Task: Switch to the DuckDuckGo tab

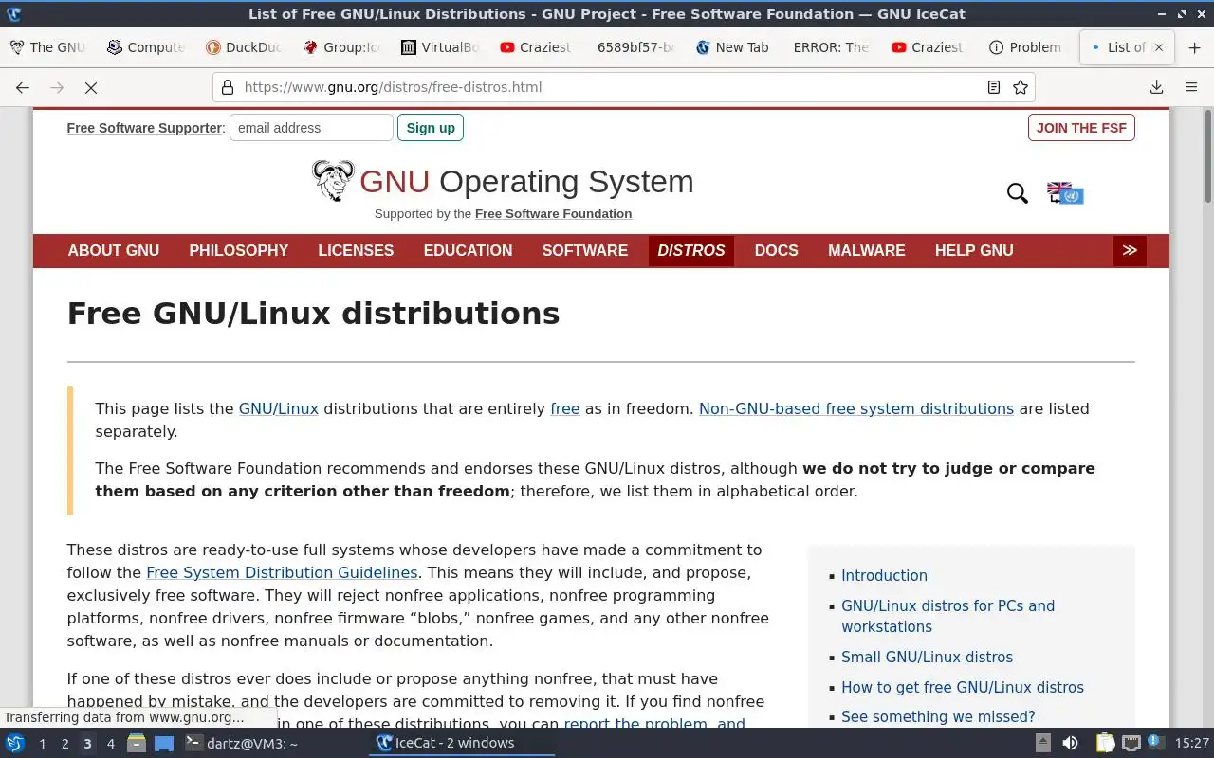Action: 244,47
